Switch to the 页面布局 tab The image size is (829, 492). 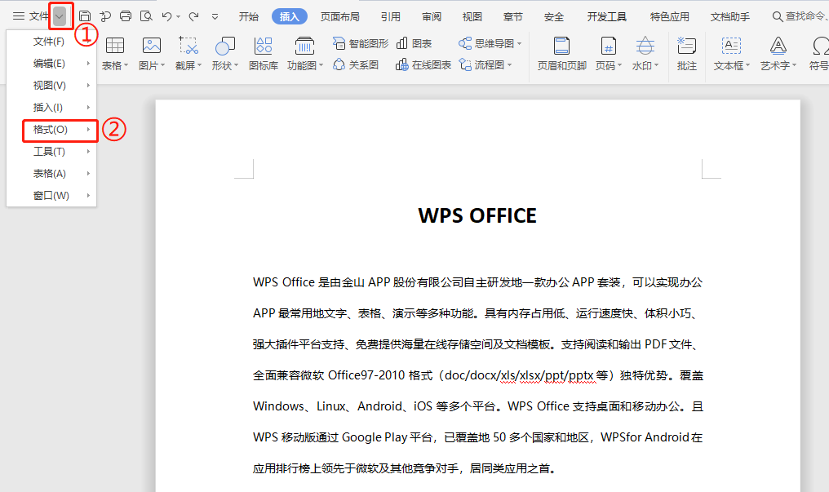pyautogui.click(x=340, y=17)
